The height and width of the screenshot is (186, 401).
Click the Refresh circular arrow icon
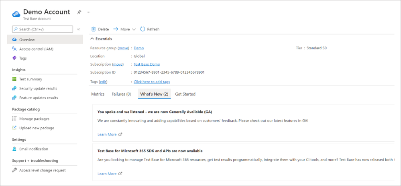coord(143,29)
